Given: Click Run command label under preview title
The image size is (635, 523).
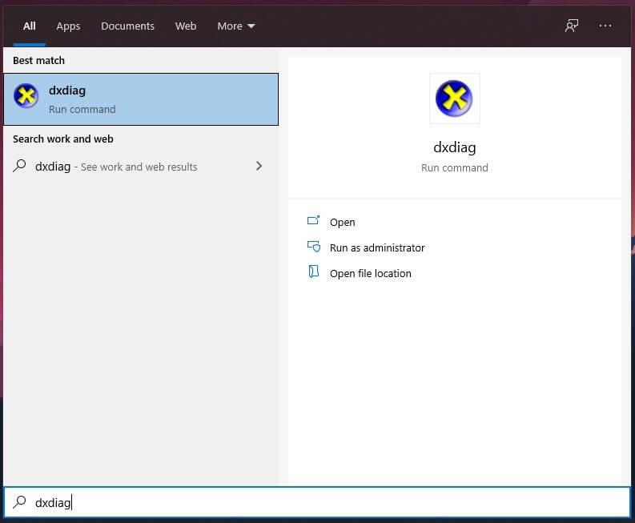Looking at the screenshot, I should tap(454, 167).
